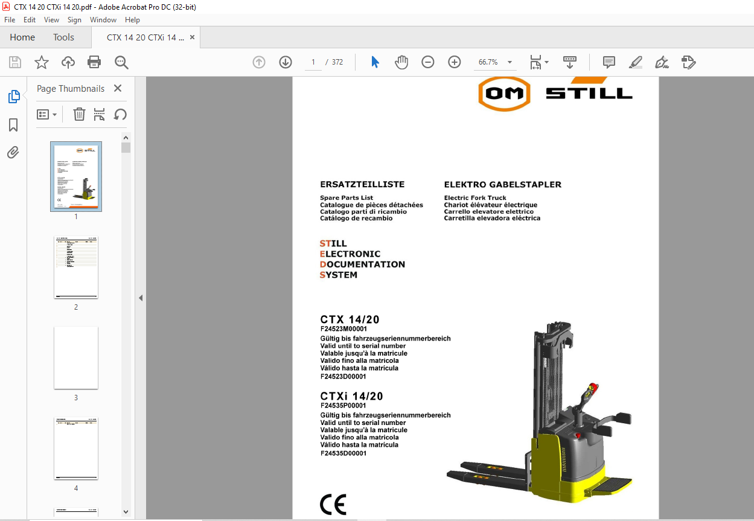Screen dimensions: 754x521
Task: Open fit page options
Action: click(538, 62)
